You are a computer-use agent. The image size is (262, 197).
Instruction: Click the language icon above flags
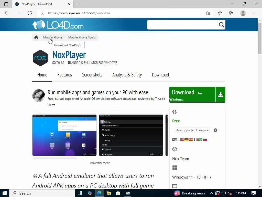[x=174, y=140]
